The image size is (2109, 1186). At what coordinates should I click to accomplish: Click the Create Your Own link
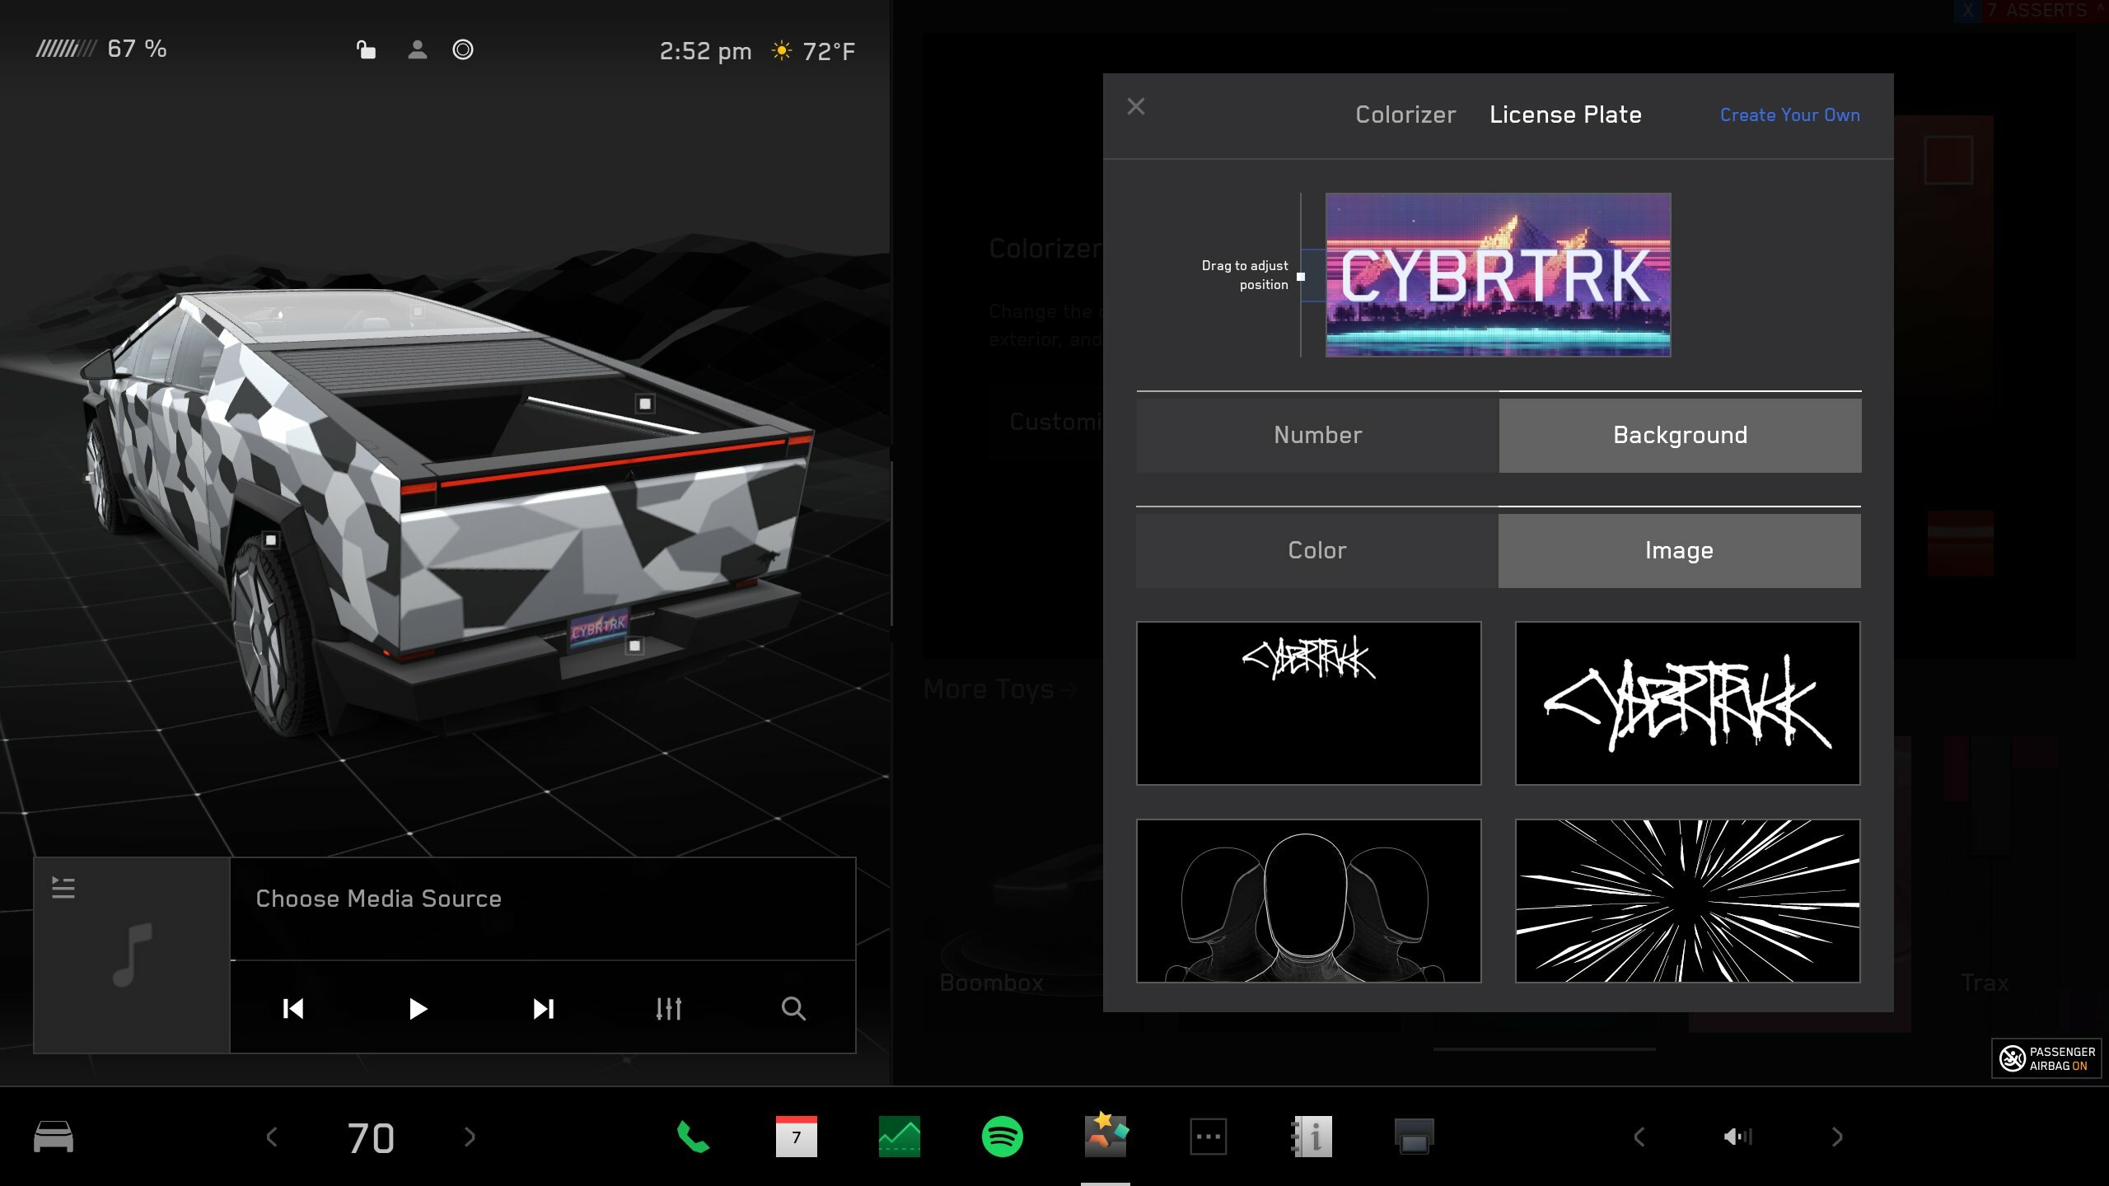pos(1789,114)
